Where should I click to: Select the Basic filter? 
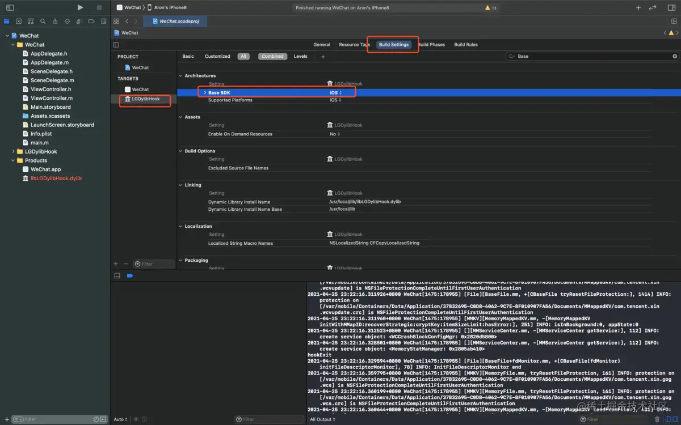(188, 57)
